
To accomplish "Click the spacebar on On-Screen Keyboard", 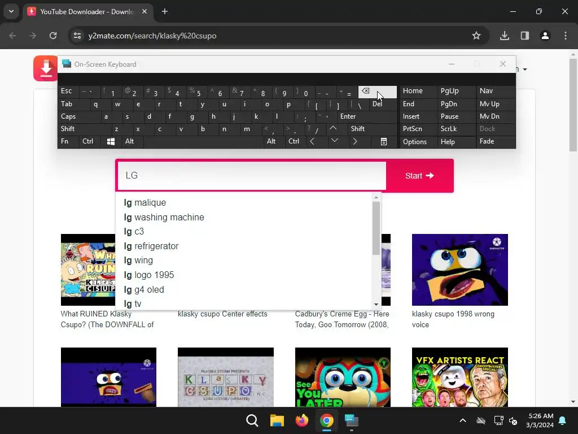I will 203,142.
